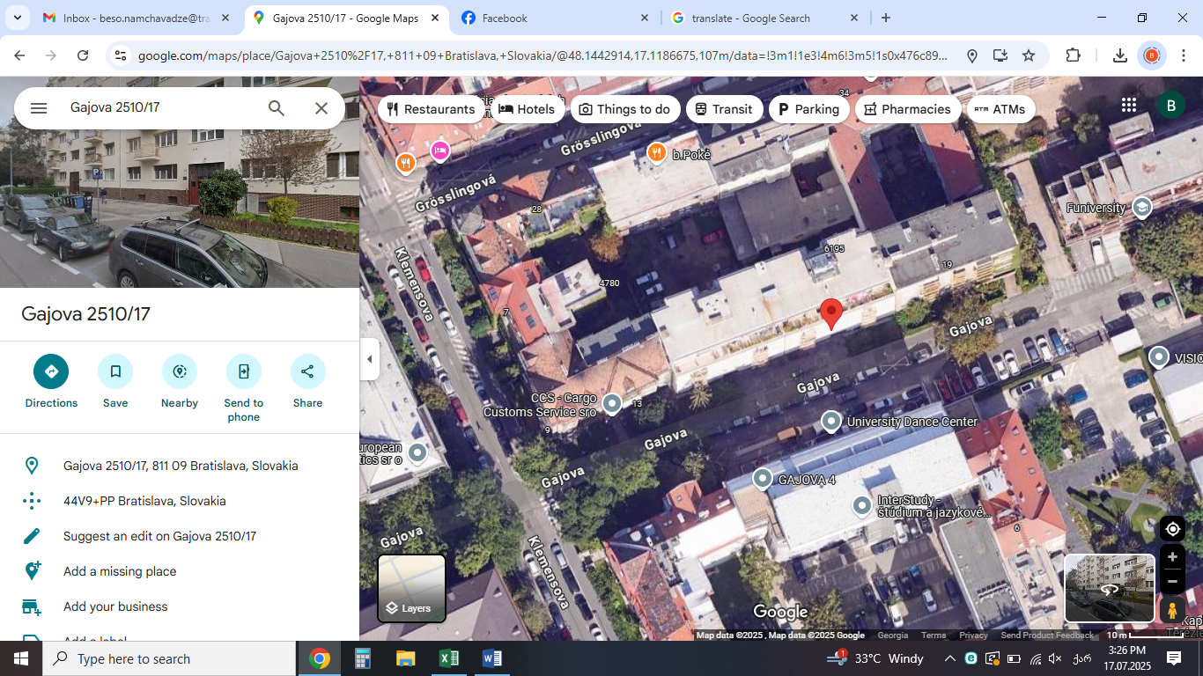Select the Restaurants category chip
Screen dimensions: 1203x676
(x=432, y=109)
